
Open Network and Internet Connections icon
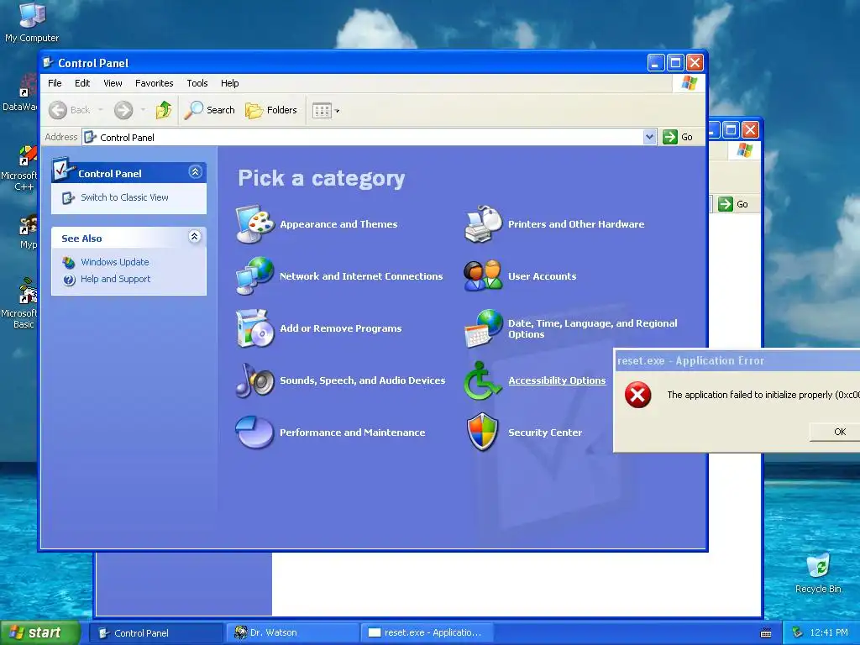pyautogui.click(x=254, y=275)
